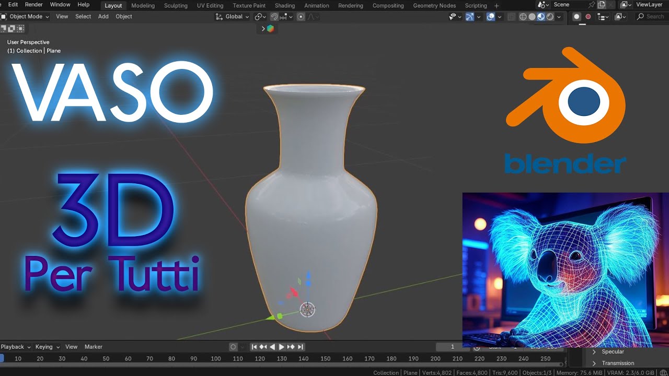The image size is (669, 376).
Task: Toggle viewport gizmos icon
Action: pos(469,17)
